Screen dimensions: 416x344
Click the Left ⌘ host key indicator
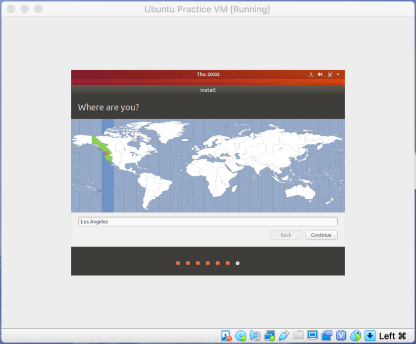[x=392, y=336]
